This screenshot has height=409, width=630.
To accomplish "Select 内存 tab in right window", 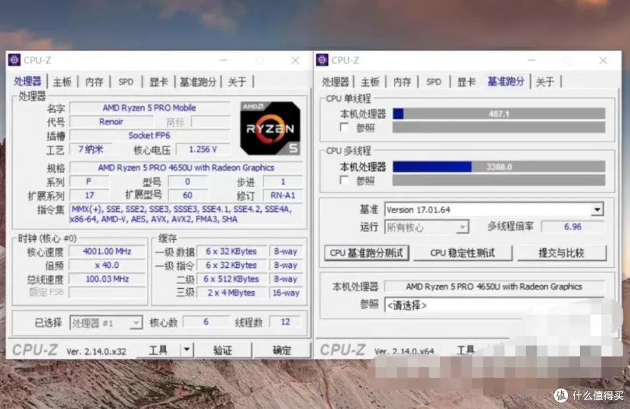I will (402, 82).
